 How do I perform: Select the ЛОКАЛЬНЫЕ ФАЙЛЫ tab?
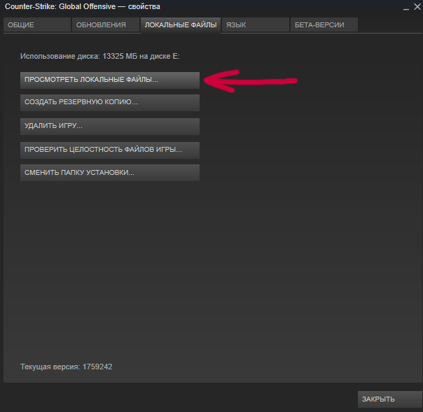(181, 25)
